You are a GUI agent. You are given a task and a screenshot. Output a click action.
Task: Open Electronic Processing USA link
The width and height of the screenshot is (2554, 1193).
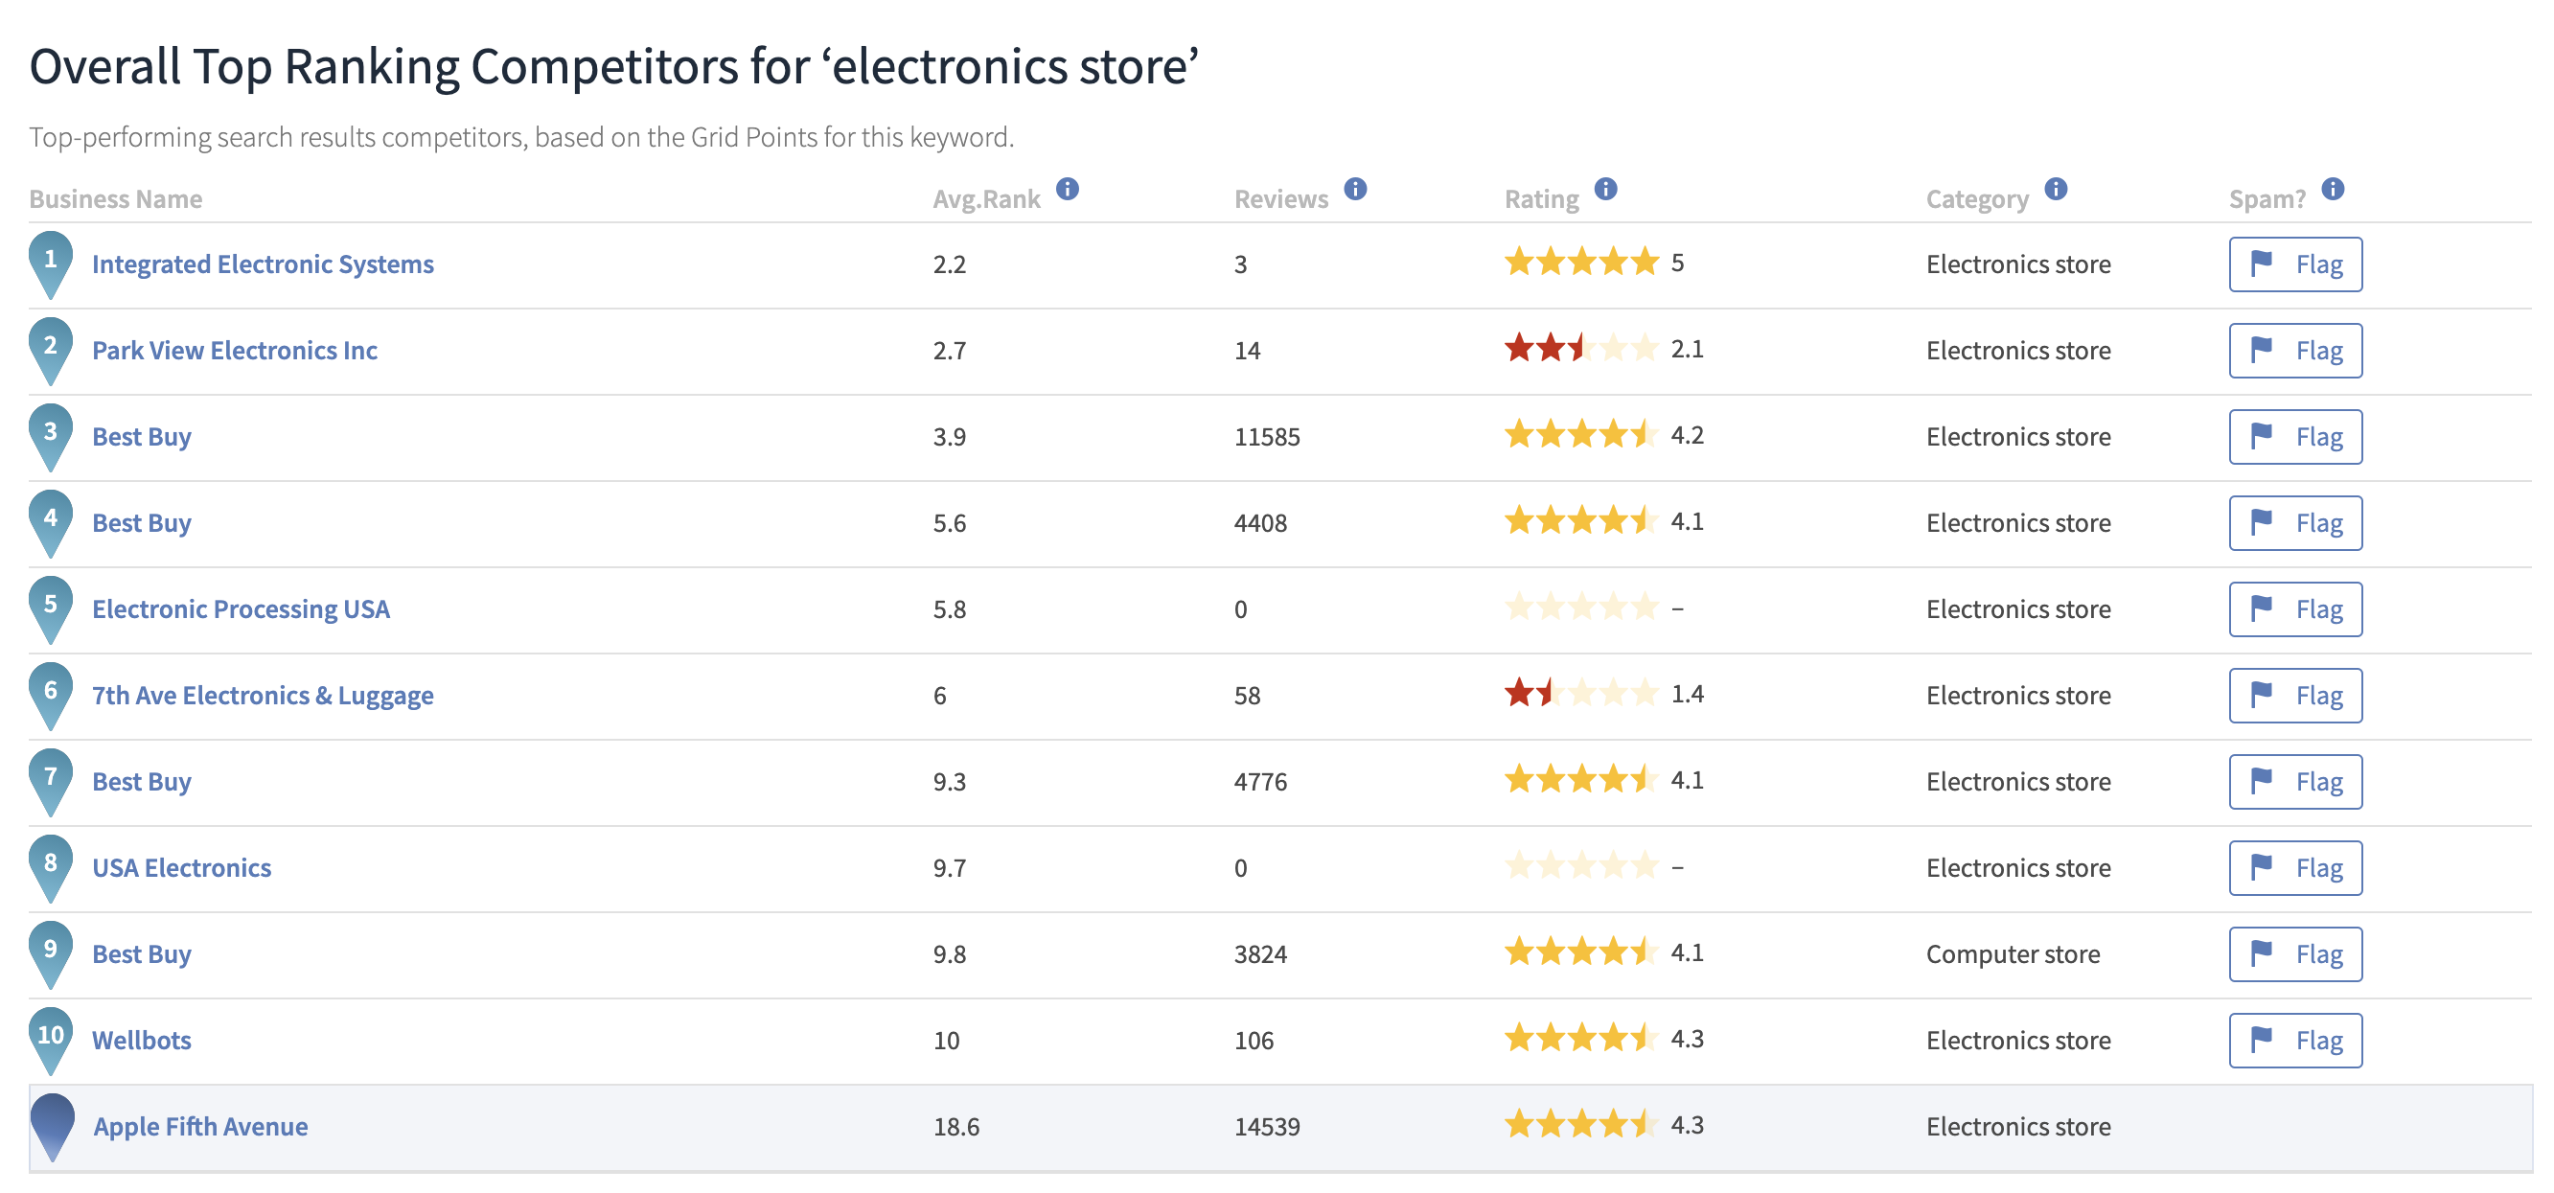click(x=241, y=609)
